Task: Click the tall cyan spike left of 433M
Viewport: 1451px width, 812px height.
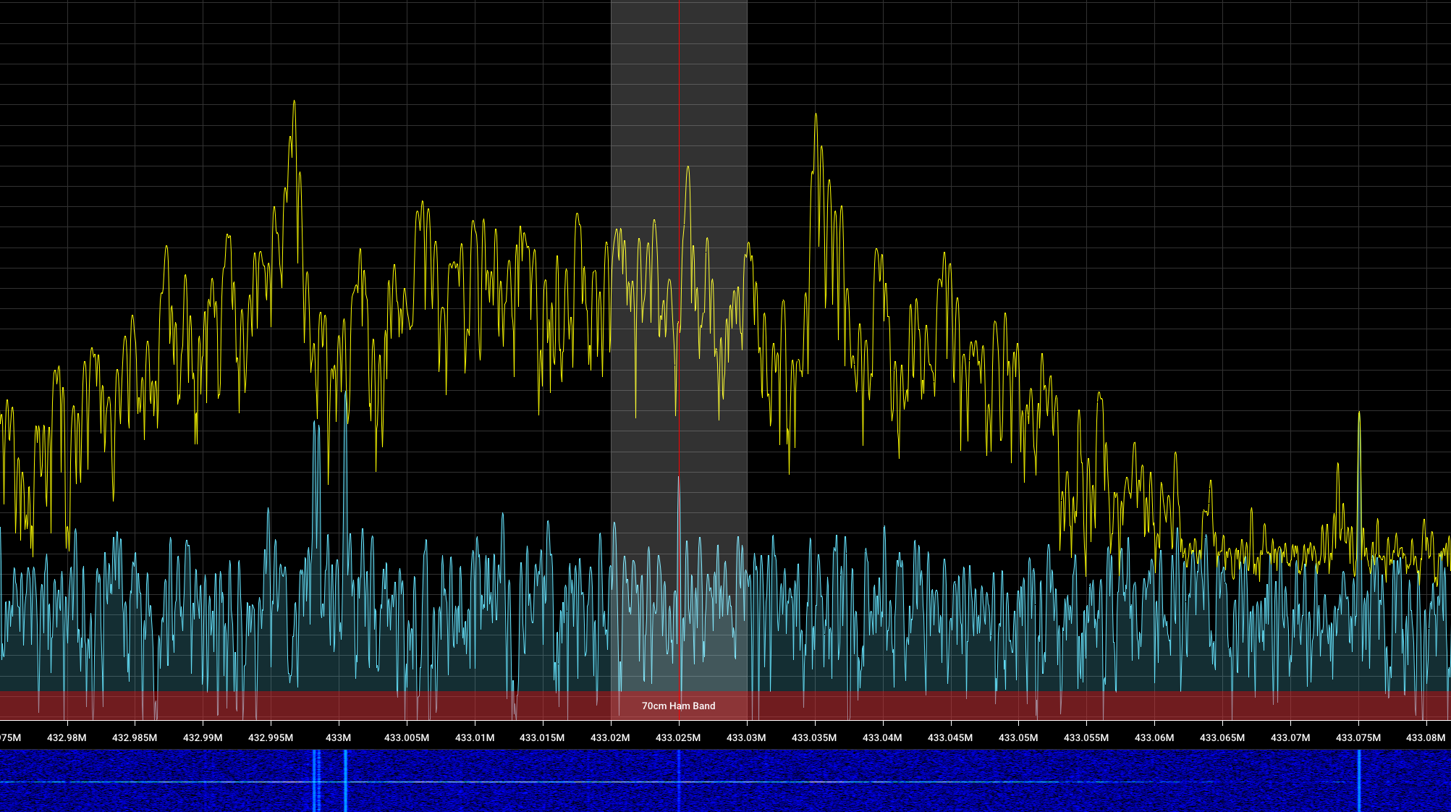Action: coord(316,427)
